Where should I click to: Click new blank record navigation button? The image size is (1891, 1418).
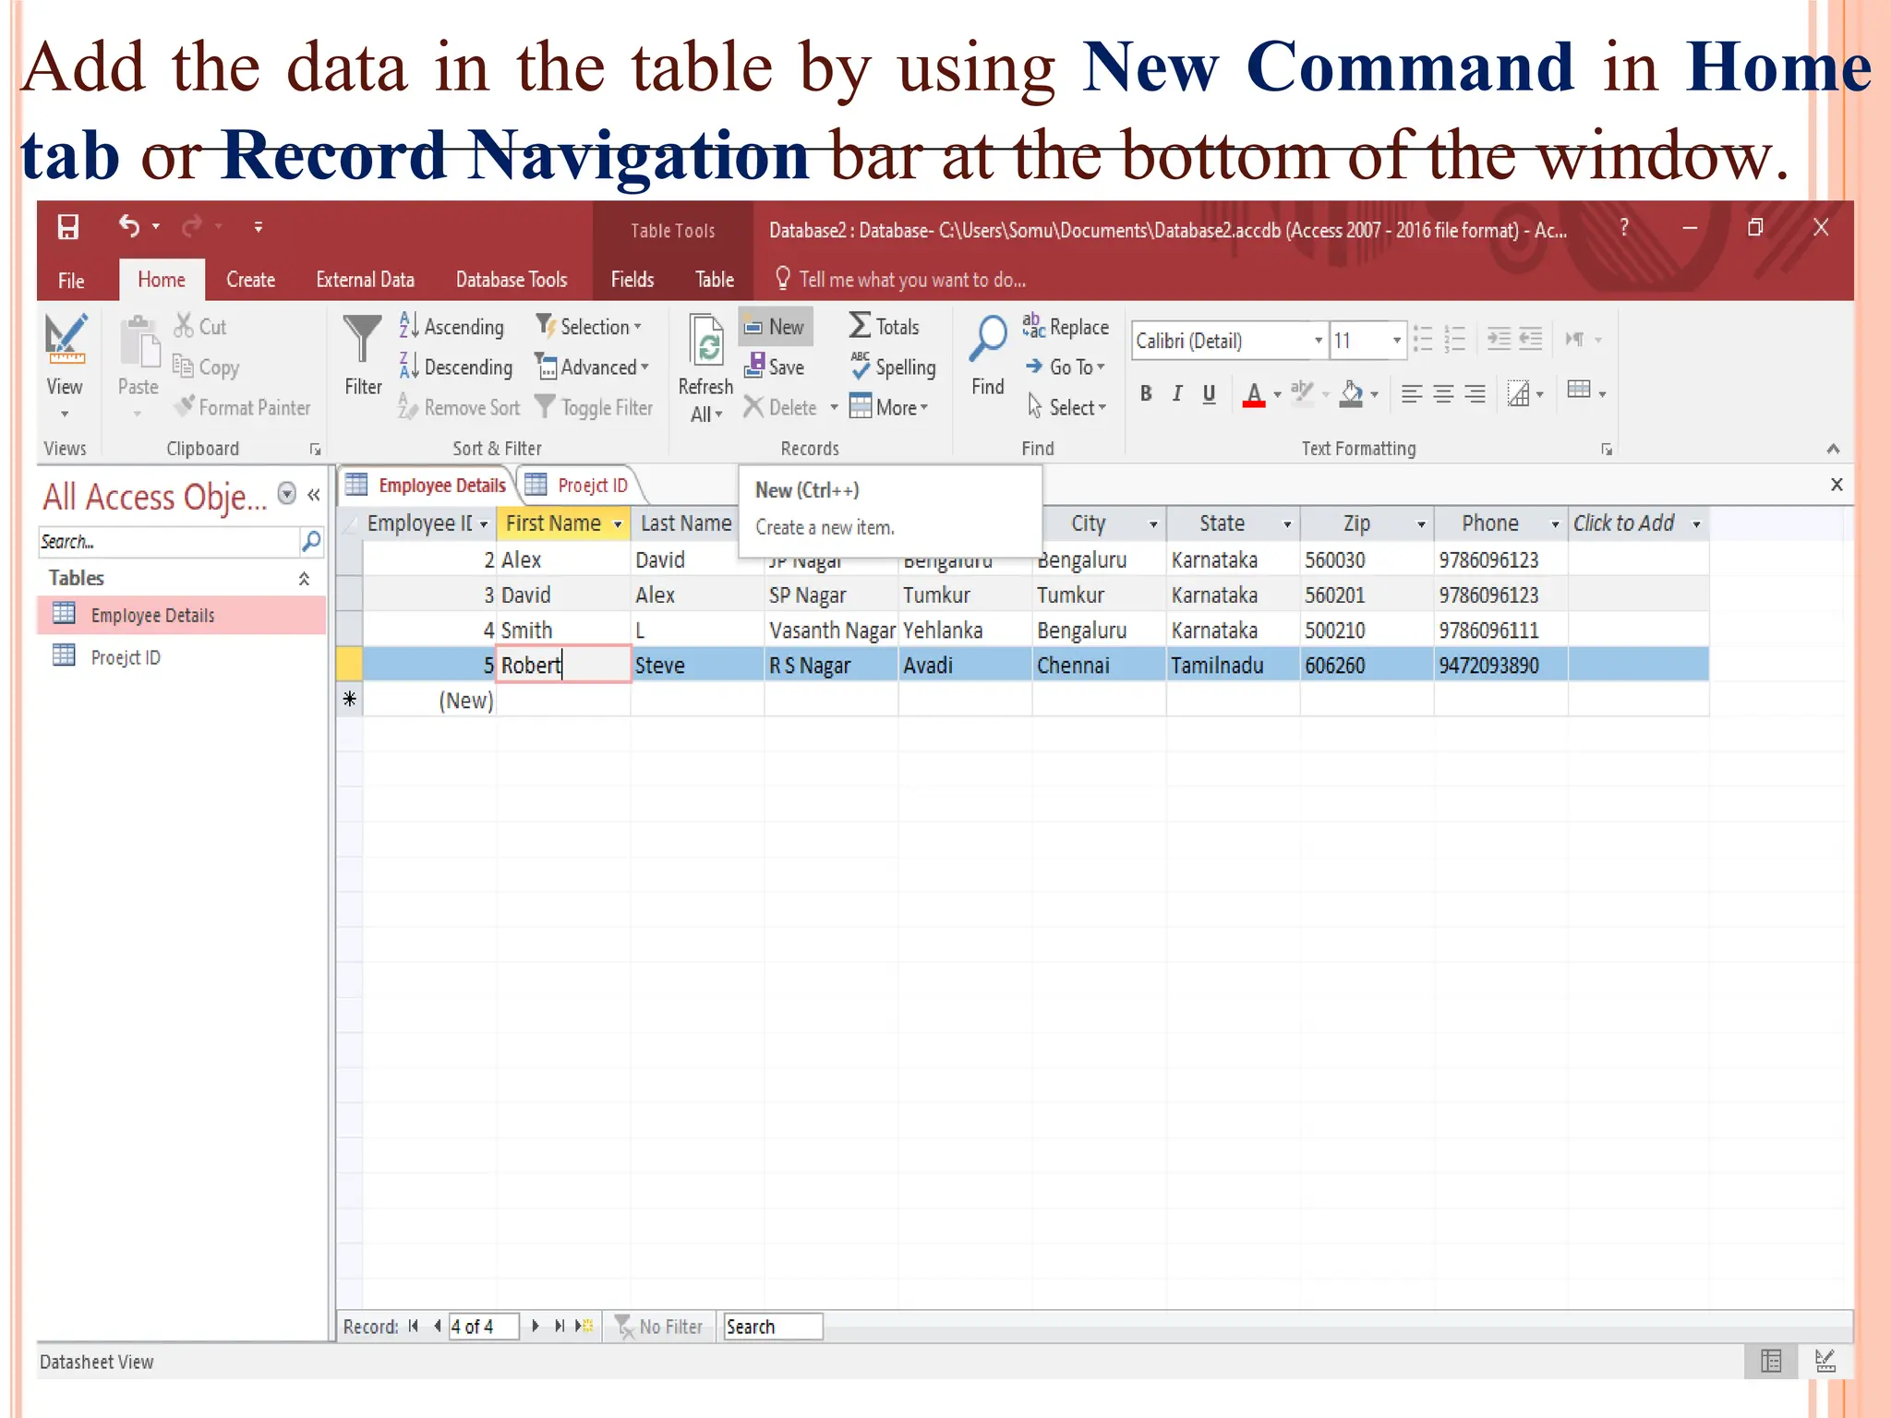(x=584, y=1327)
